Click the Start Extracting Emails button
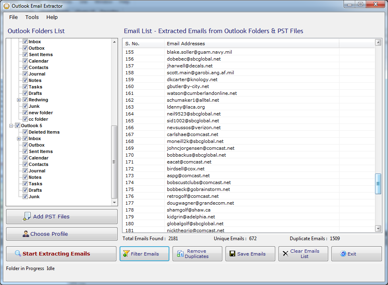Viewport: 388px width, 285px height. [61, 254]
